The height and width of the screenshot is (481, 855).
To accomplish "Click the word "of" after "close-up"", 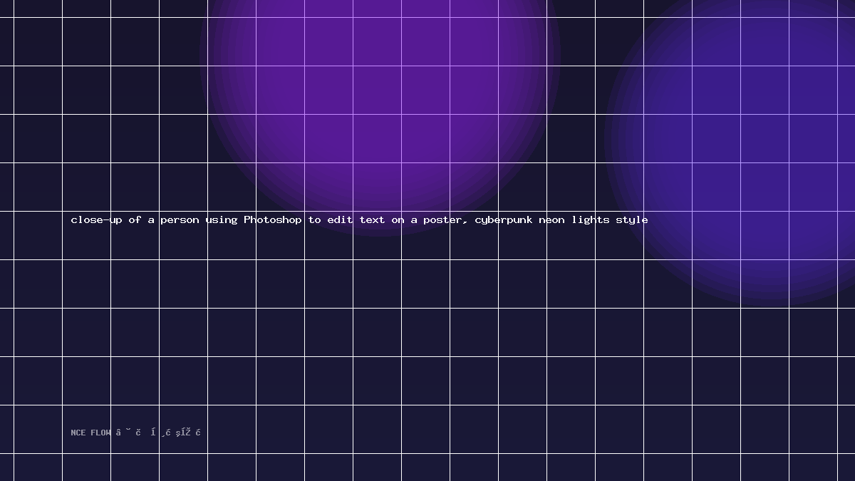I will click(135, 219).
